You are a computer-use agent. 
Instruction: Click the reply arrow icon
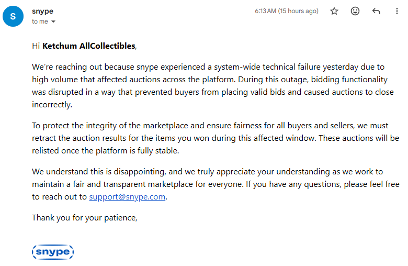376,11
